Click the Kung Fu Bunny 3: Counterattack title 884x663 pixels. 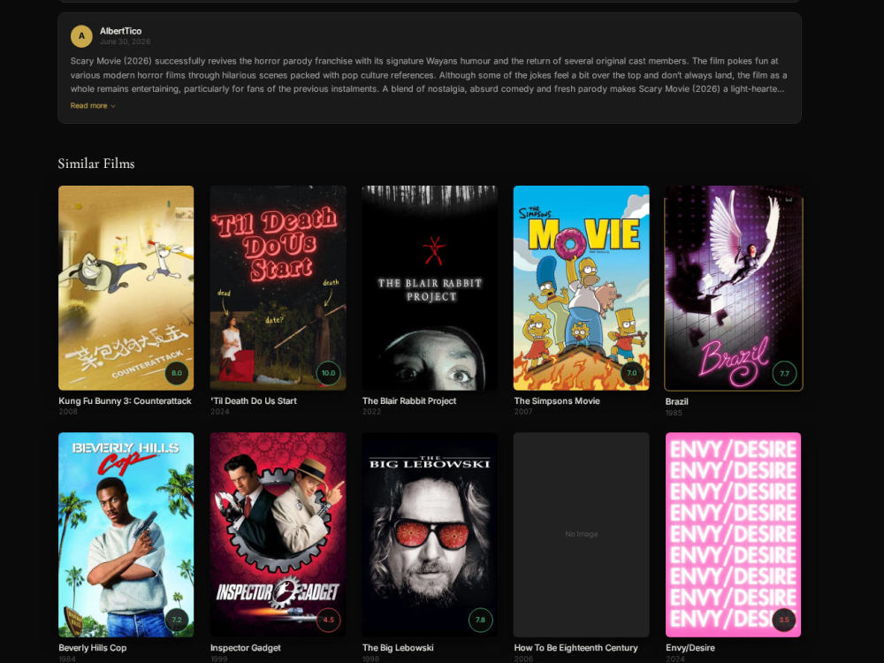[x=126, y=400]
